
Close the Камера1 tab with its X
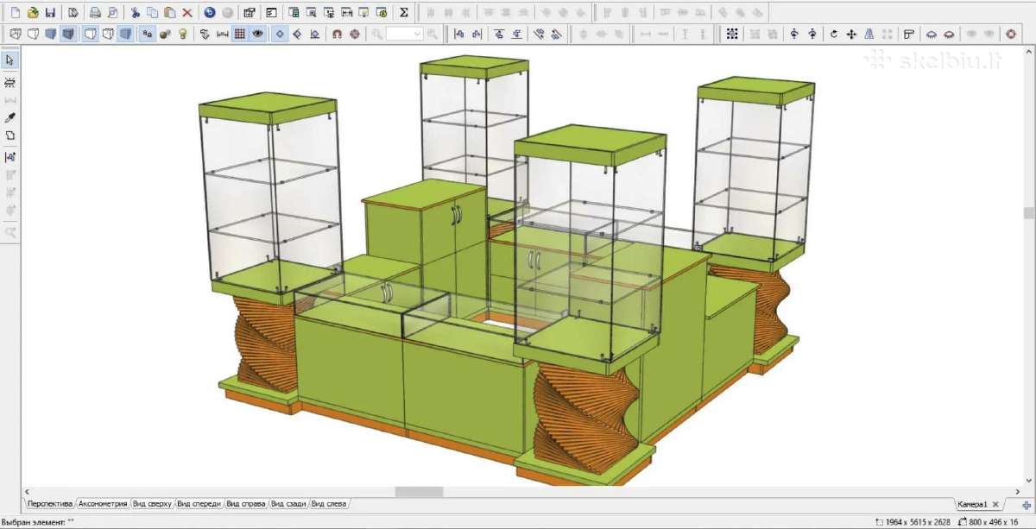(995, 504)
